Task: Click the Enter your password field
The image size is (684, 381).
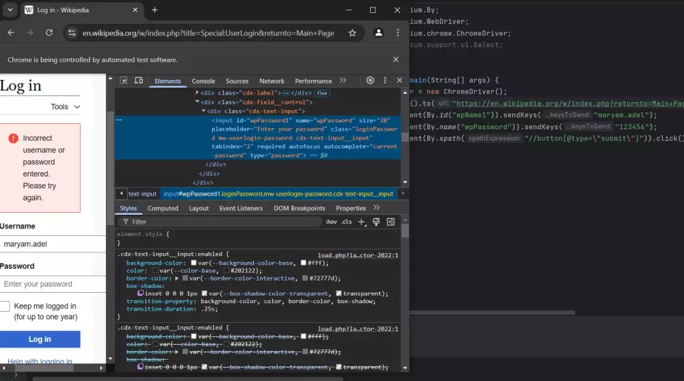Action: 53,284
